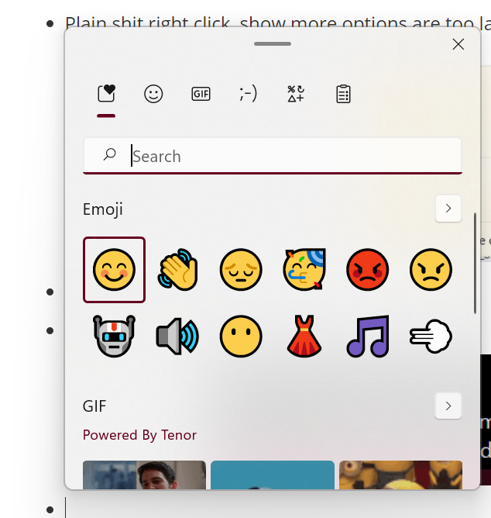The height and width of the screenshot is (518, 491).
Task: Select the yellow angry frowning face emoji
Action: [x=431, y=269]
